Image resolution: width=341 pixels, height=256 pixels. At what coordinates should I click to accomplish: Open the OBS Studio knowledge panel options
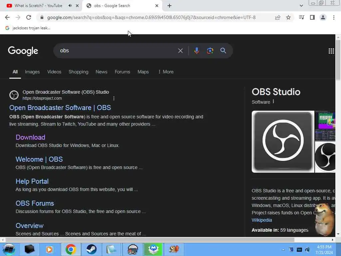pyautogui.click(x=273, y=102)
